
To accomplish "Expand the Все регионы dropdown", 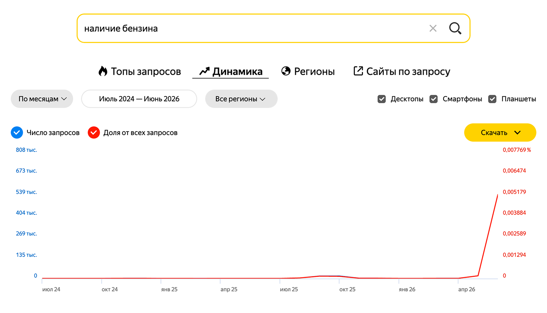I will (x=241, y=99).
